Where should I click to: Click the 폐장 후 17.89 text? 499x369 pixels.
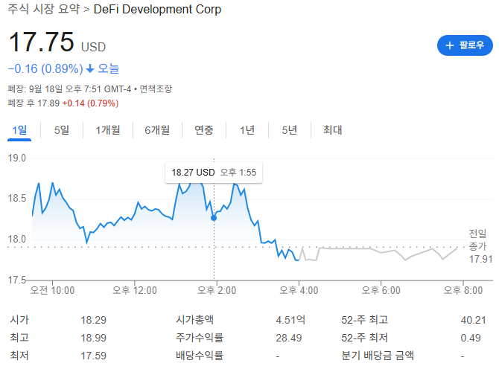tap(34, 103)
